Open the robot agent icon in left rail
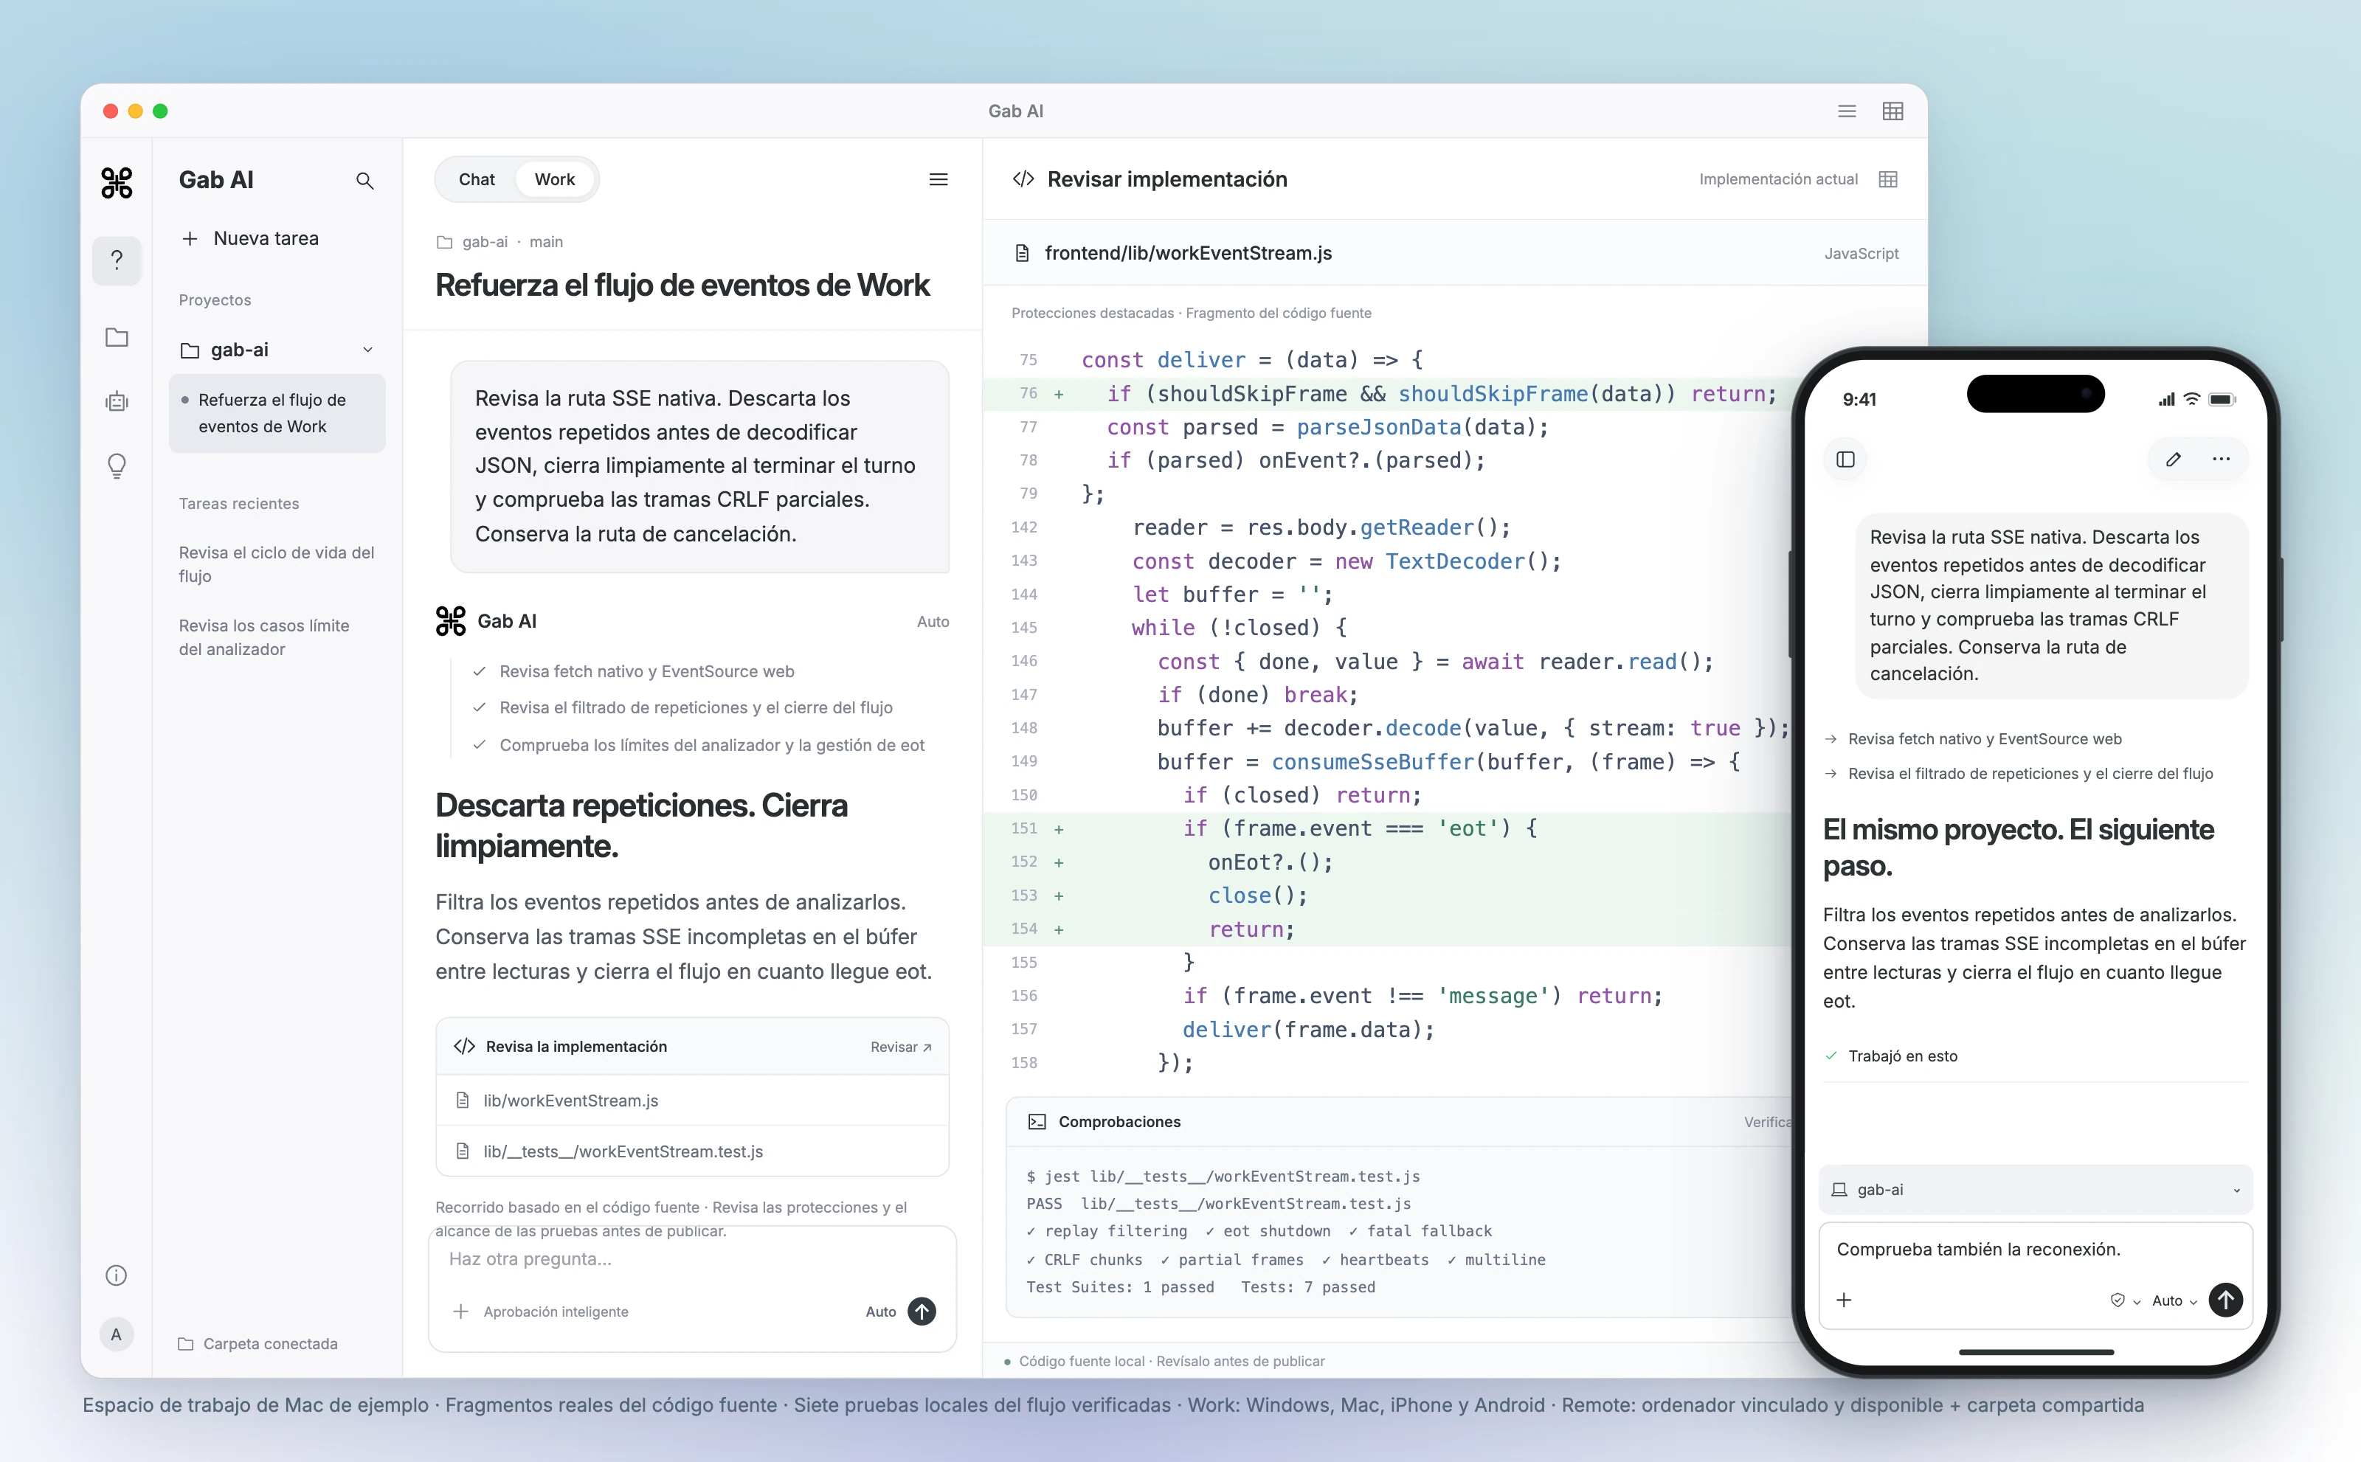 click(x=117, y=401)
